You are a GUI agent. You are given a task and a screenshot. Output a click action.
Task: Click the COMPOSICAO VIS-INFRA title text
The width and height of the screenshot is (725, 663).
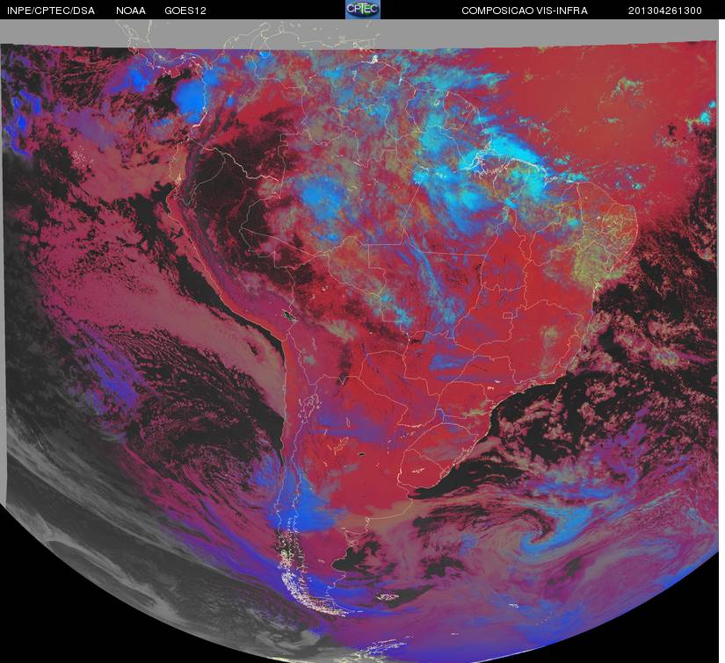coord(525,11)
